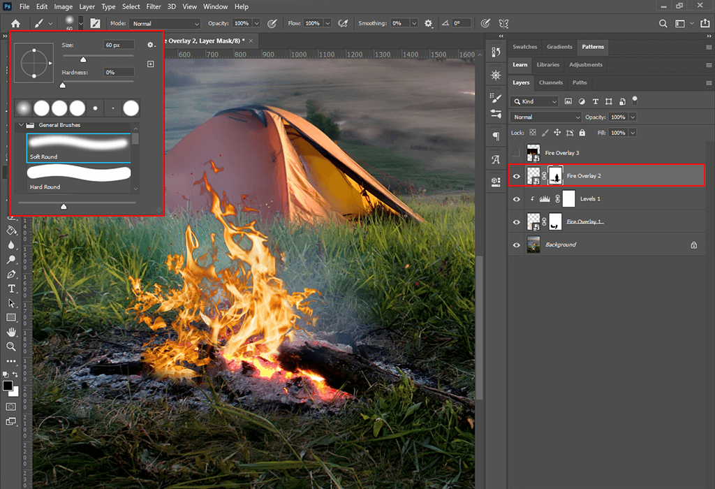Open brush preset panel gear settings

[x=150, y=45]
